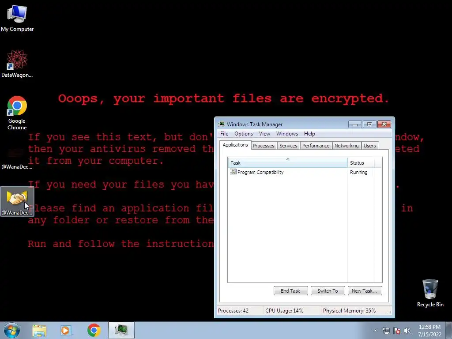452x339 pixels.
Task: Click CPU Usage: 14% in the status bar
Action: (284, 311)
